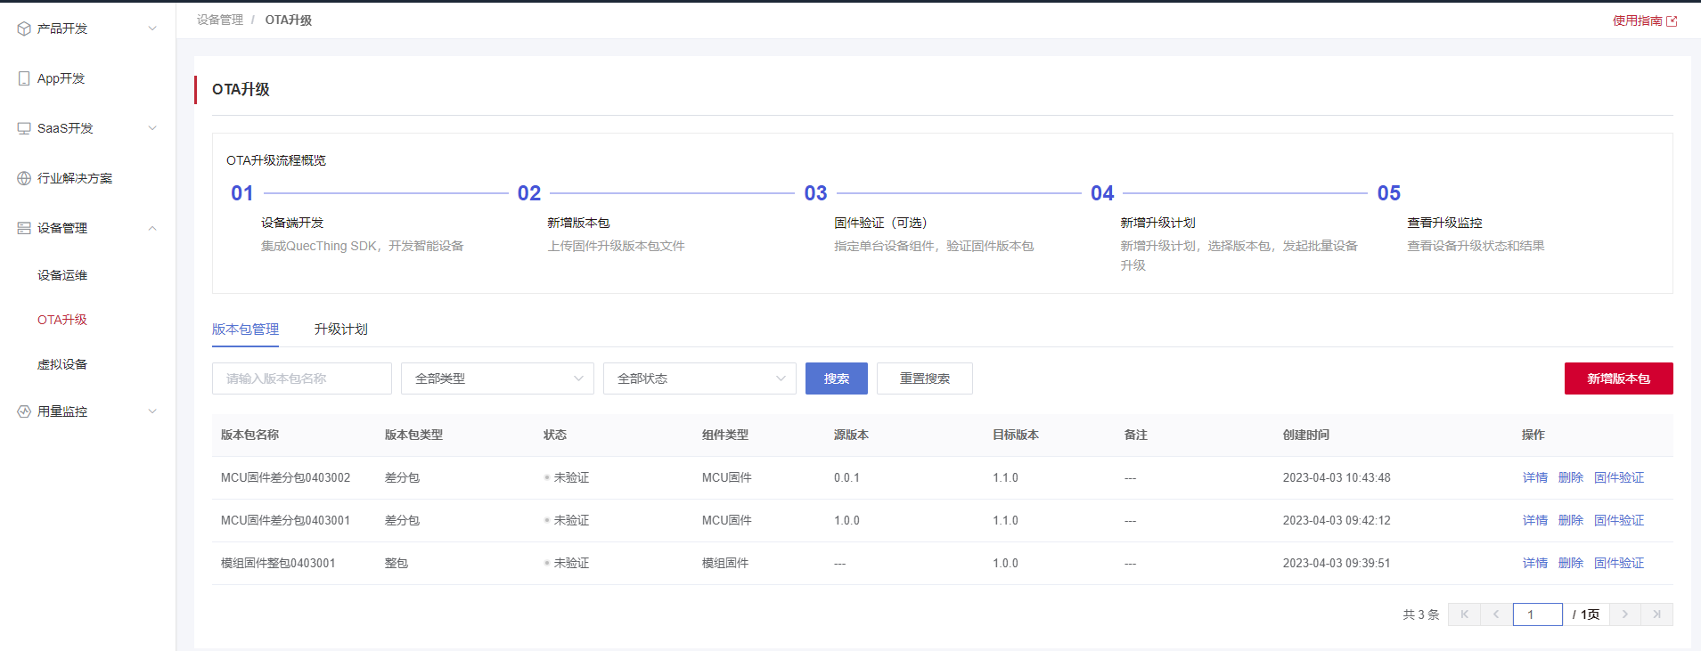Viewport: 1701px width, 651px height.
Task: View 详情 for MCU固件差分包0403001
Action: pyautogui.click(x=1534, y=520)
